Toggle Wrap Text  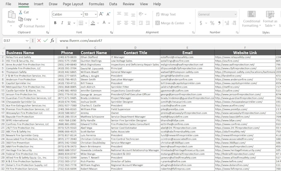click(x=166, y=14)
